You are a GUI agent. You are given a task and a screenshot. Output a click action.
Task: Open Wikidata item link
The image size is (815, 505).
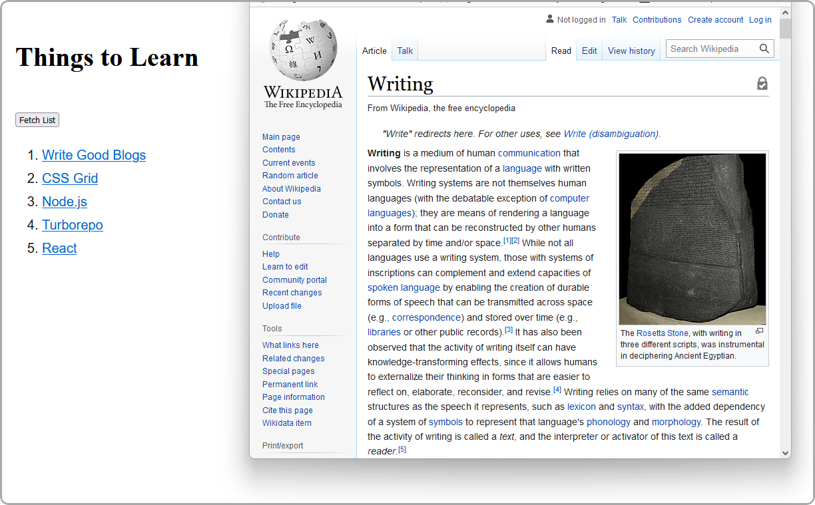tap(287, 423)
